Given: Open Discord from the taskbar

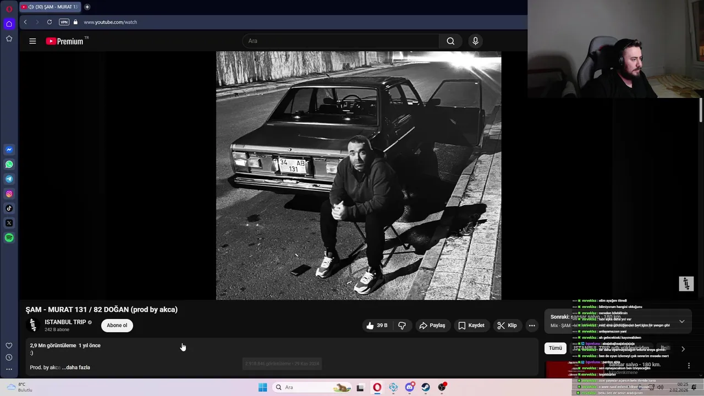Looking at the screenshot, I should pos(409,388).
